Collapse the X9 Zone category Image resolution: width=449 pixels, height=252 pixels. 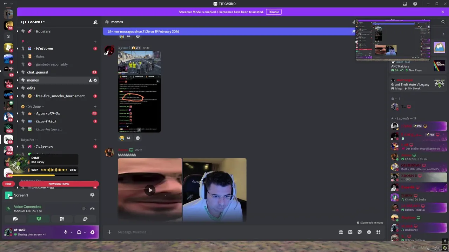point(32,106)
